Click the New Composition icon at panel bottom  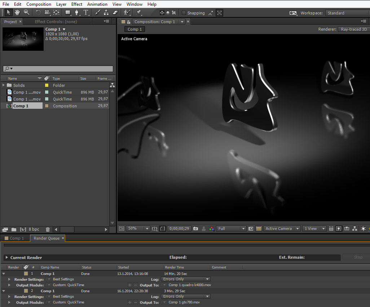click(23, 229)
